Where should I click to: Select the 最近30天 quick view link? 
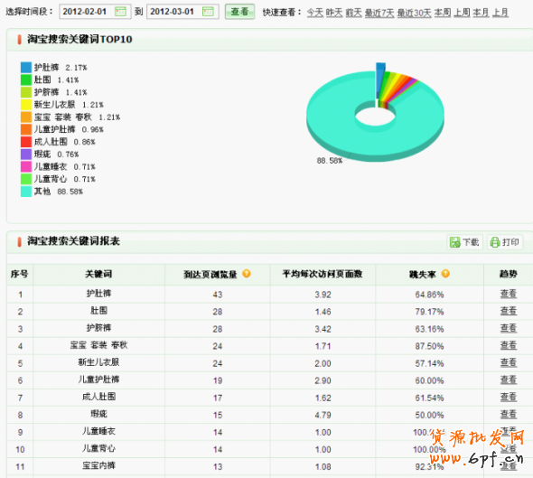(414, 13)
